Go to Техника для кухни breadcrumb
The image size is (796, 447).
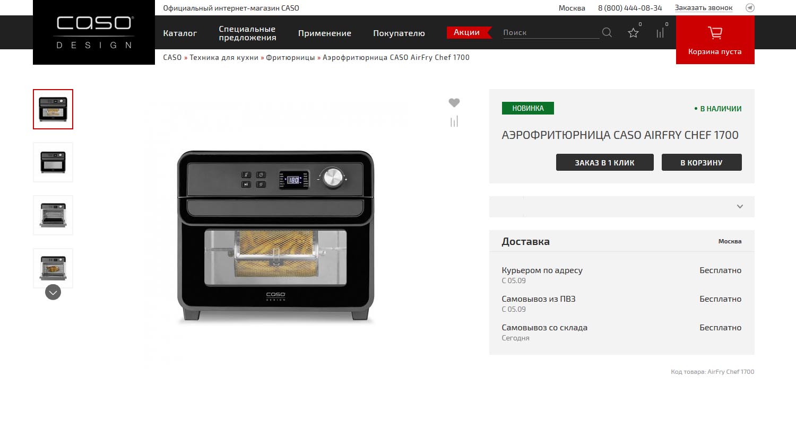[x=224, y=57]
